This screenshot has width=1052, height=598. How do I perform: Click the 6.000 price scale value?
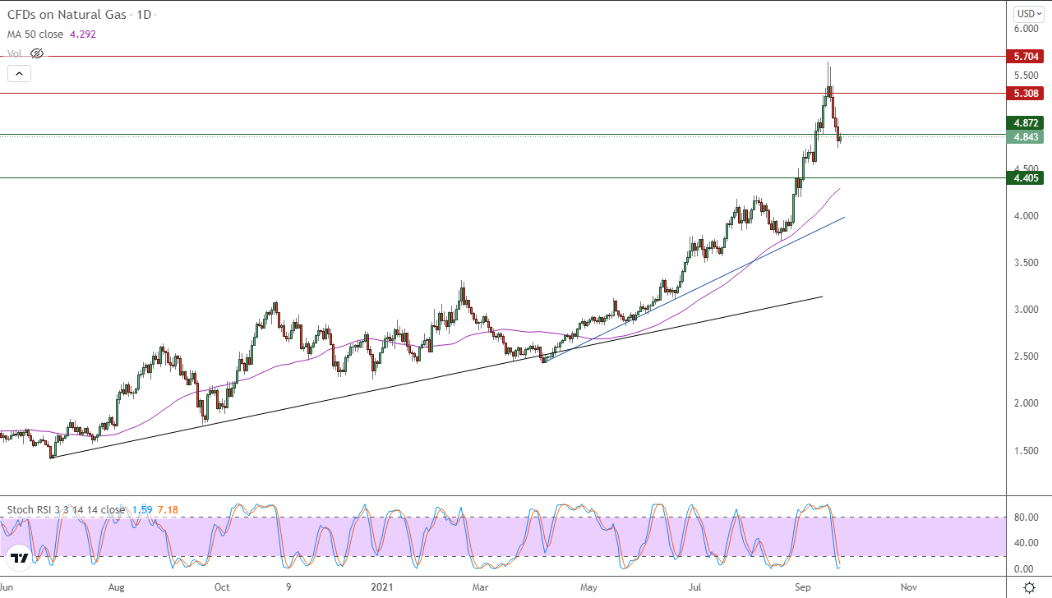[x=1027, y=29]
